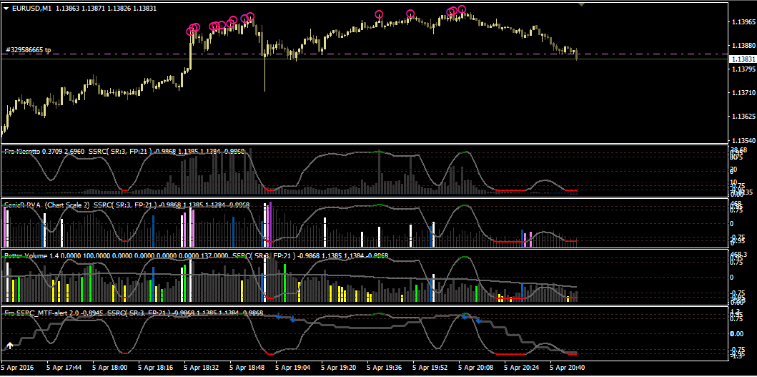Click the 1.13710 price scale label
The image size is (757, 377).
(x=743, y=93)
